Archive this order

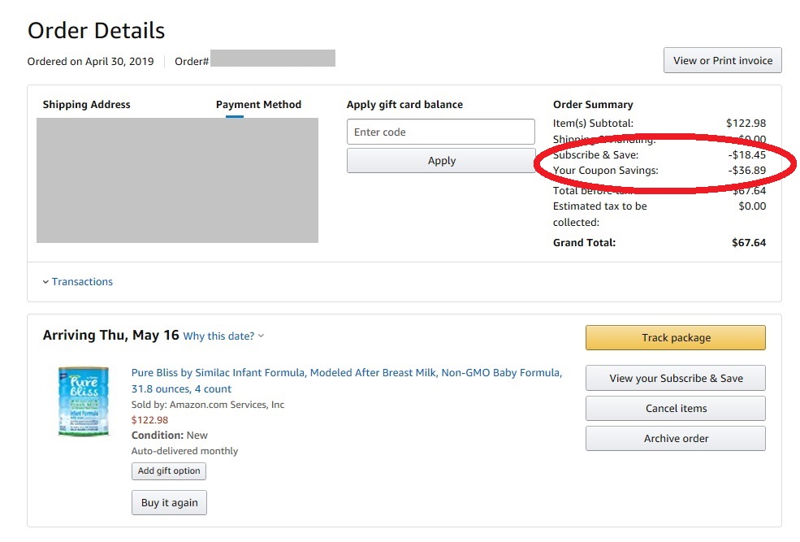(675, 438)
